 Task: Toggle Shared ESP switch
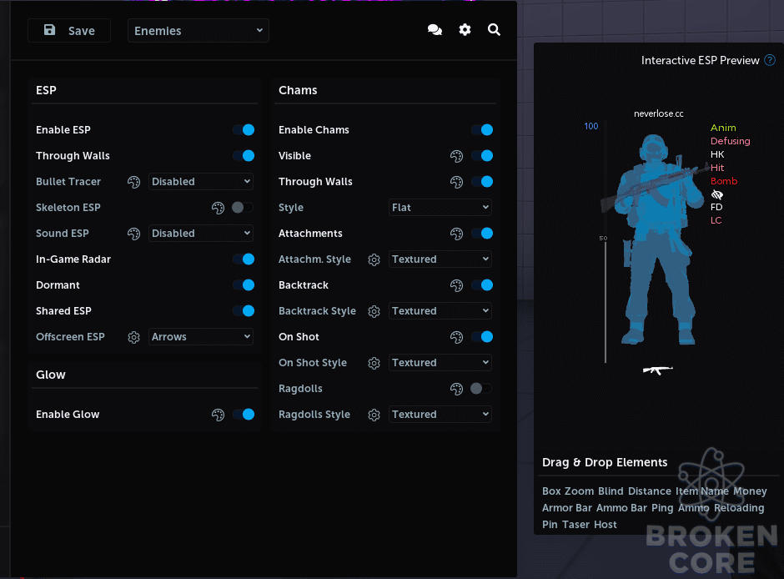click(244, 311)
